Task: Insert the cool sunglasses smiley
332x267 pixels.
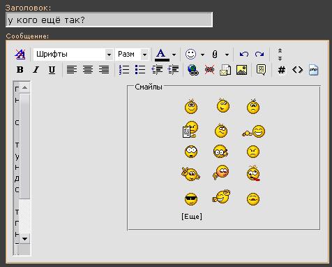Action: click(x=191, y=199)
